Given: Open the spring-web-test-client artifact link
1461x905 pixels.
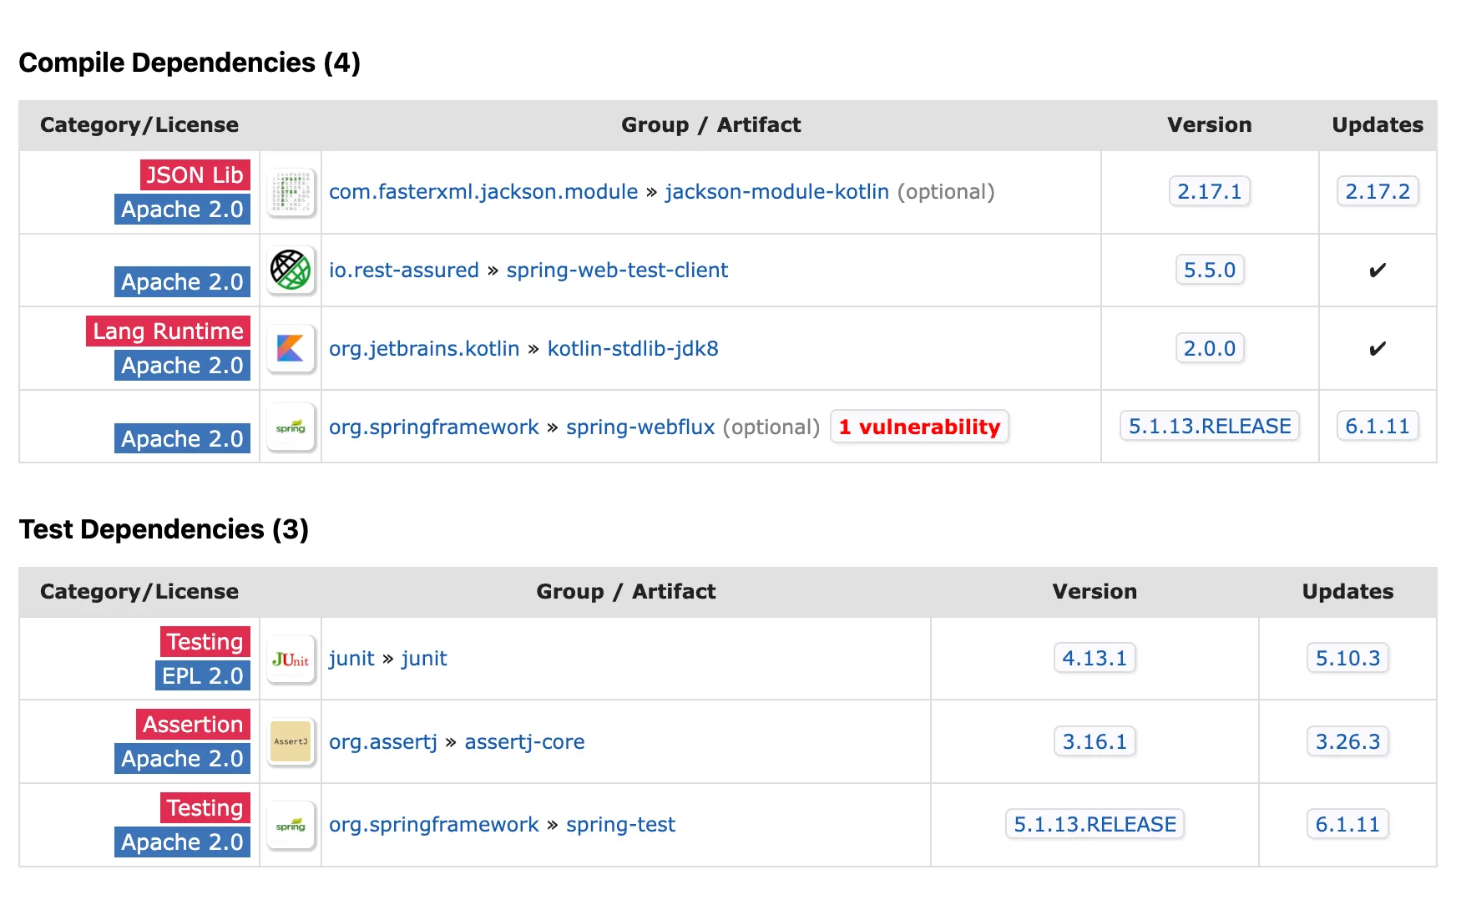Looking at the screenshot, I should (x=617, y=270).
